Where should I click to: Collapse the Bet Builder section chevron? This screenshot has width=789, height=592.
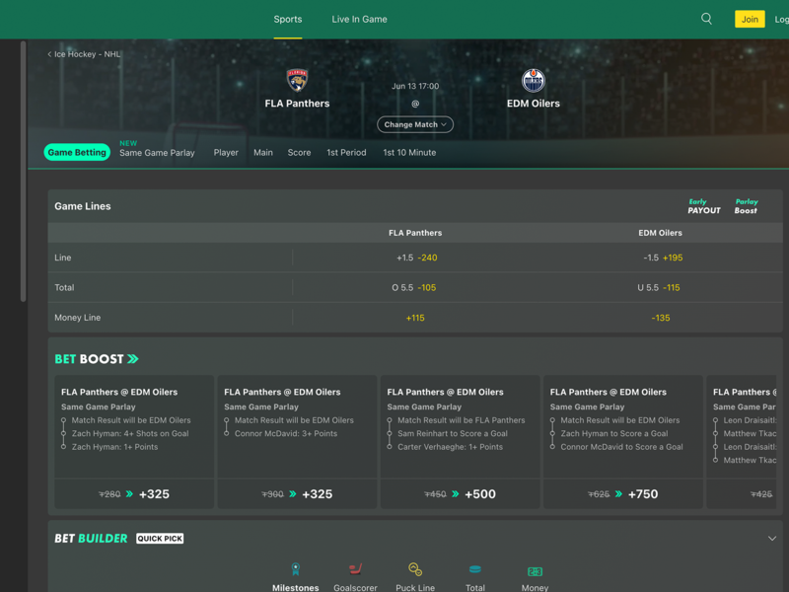772,539
